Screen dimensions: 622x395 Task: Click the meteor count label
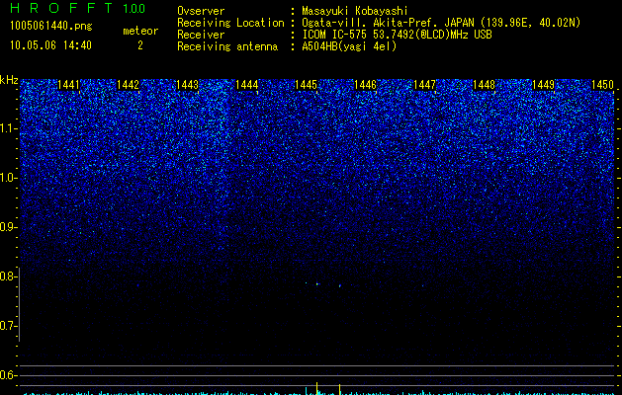140,31
